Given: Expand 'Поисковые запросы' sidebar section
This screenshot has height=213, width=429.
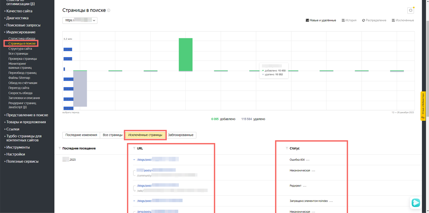Looking at the screenshot, I should coord(22,25).
